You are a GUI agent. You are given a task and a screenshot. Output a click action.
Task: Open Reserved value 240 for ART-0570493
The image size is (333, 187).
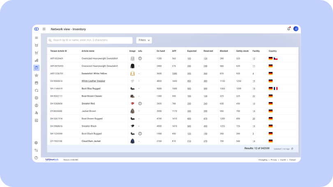[x=206, y=66]
